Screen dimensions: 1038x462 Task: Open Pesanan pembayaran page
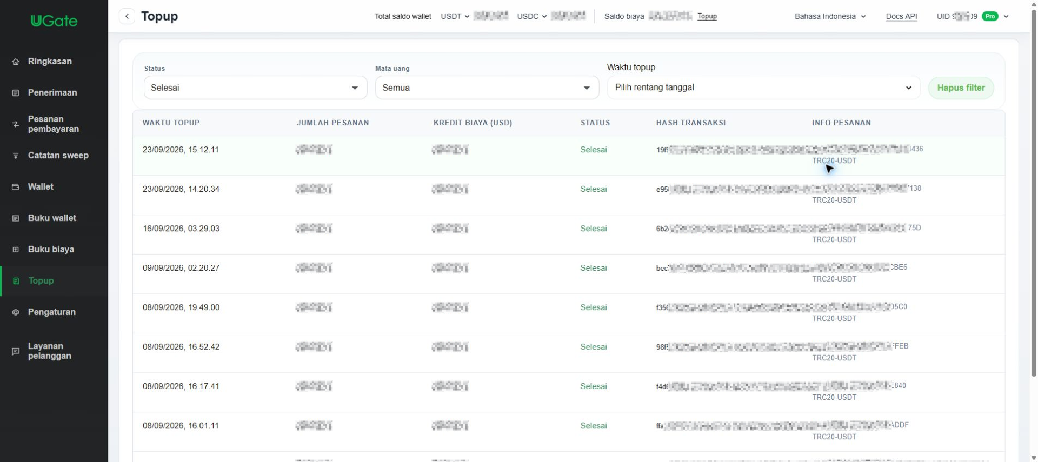tap(54, 124)
